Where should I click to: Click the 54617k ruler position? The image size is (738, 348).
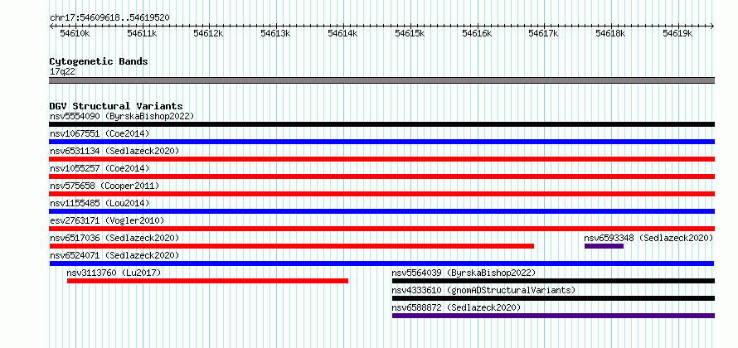[544, 33]
